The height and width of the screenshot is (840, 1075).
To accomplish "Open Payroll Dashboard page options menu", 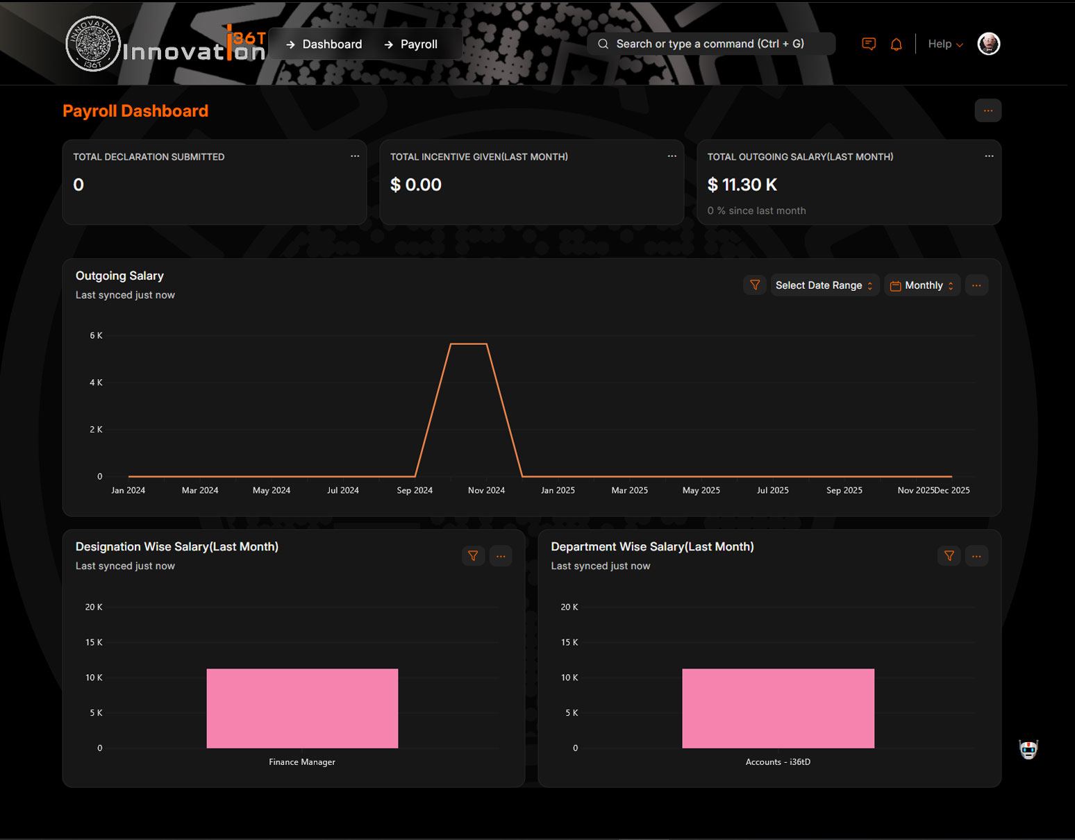I will (x=987, y=111).
